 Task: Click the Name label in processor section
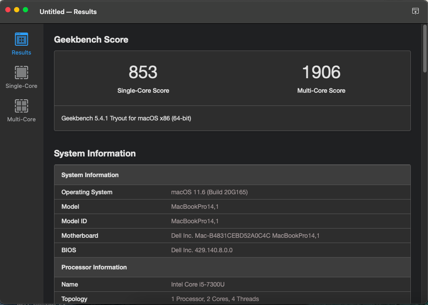click(x=70, y=284)
